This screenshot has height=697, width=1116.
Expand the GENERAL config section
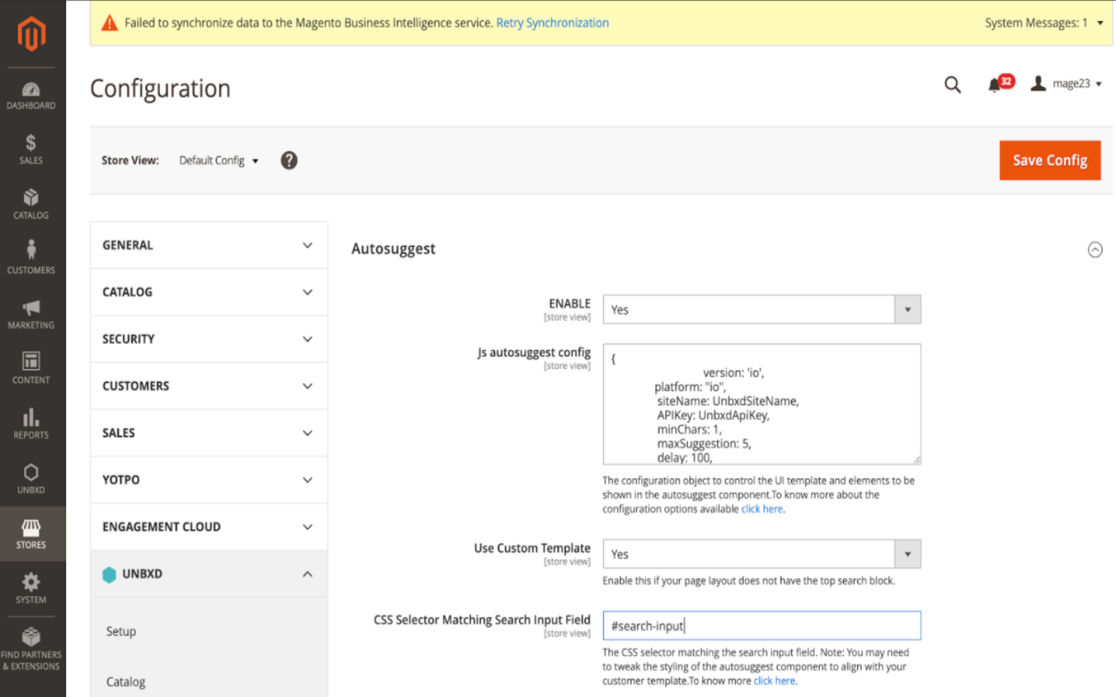tap(208, 245)
